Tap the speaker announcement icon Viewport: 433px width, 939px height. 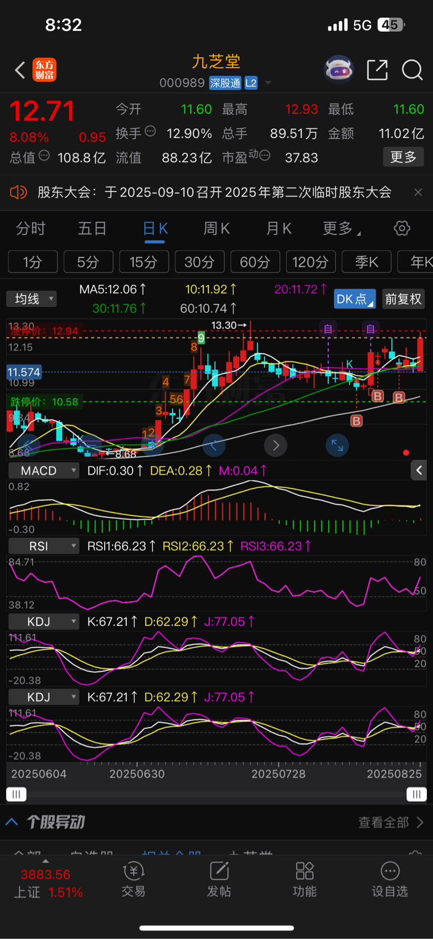(x=19, y=192)
